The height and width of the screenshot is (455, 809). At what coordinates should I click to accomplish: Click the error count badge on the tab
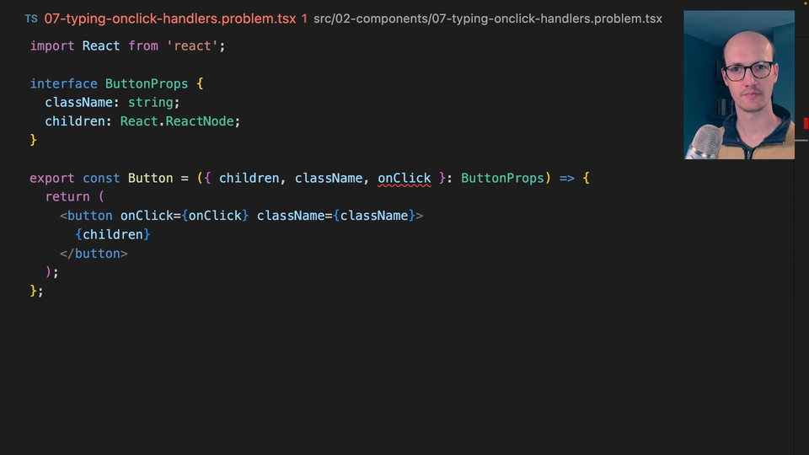304,19
